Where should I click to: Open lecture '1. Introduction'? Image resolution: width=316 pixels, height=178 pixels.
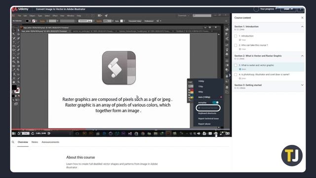246,36
